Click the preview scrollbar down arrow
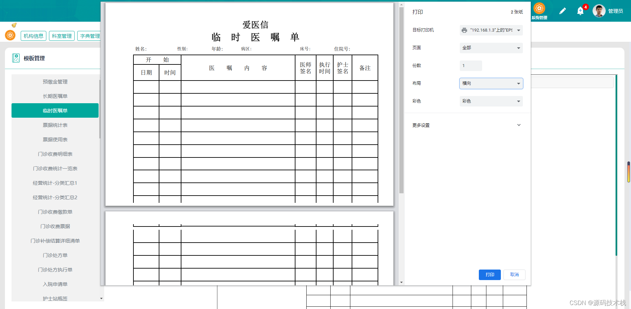Screen dimensions: 631x309 (401, 283)
